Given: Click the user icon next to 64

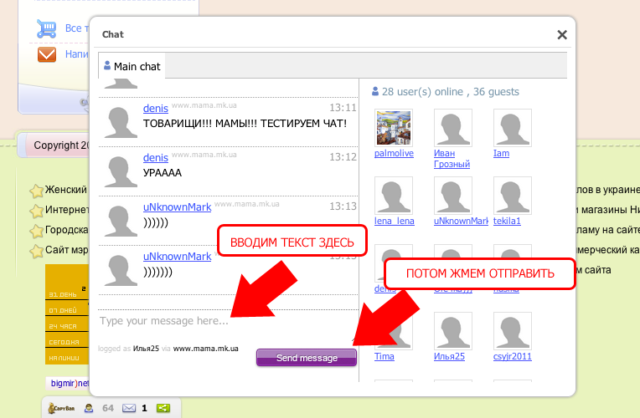Looking at the screenshot, I should click(x=88, y=408).
